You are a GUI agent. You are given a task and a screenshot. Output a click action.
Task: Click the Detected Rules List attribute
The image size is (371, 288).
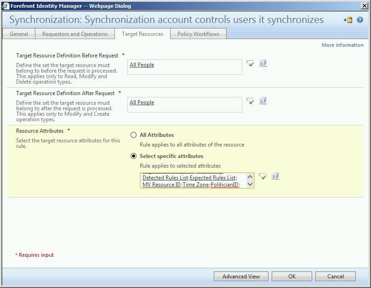pyautogui.click(x=166, y=178)
